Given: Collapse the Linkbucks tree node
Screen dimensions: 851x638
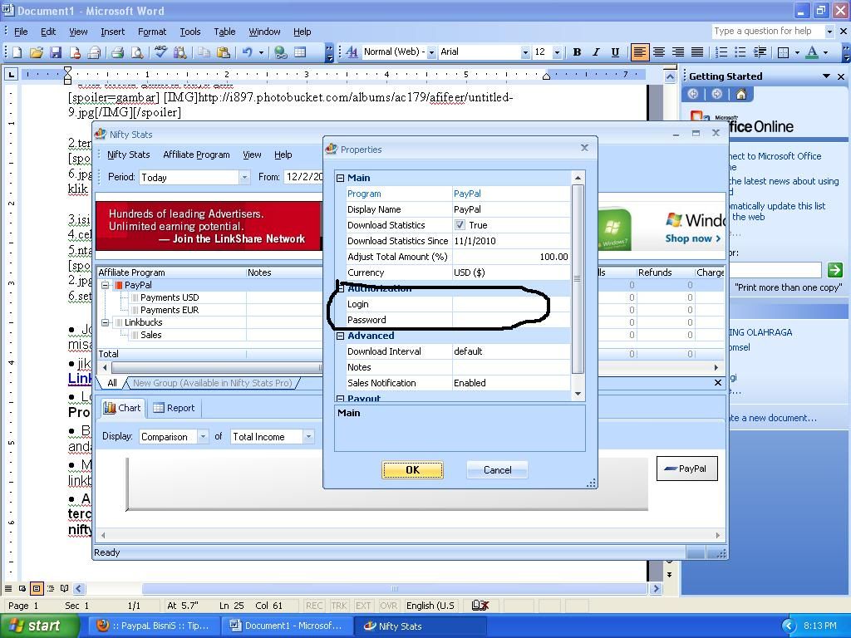Looking at the screenshot, I should point(106,322).
